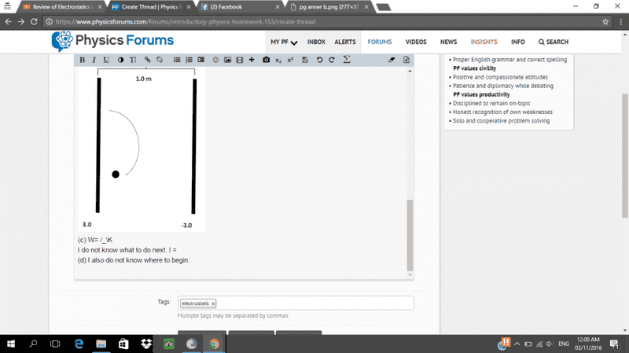
Task: Click the taskbar clock showing 12:00 AM
Action: 588,344
